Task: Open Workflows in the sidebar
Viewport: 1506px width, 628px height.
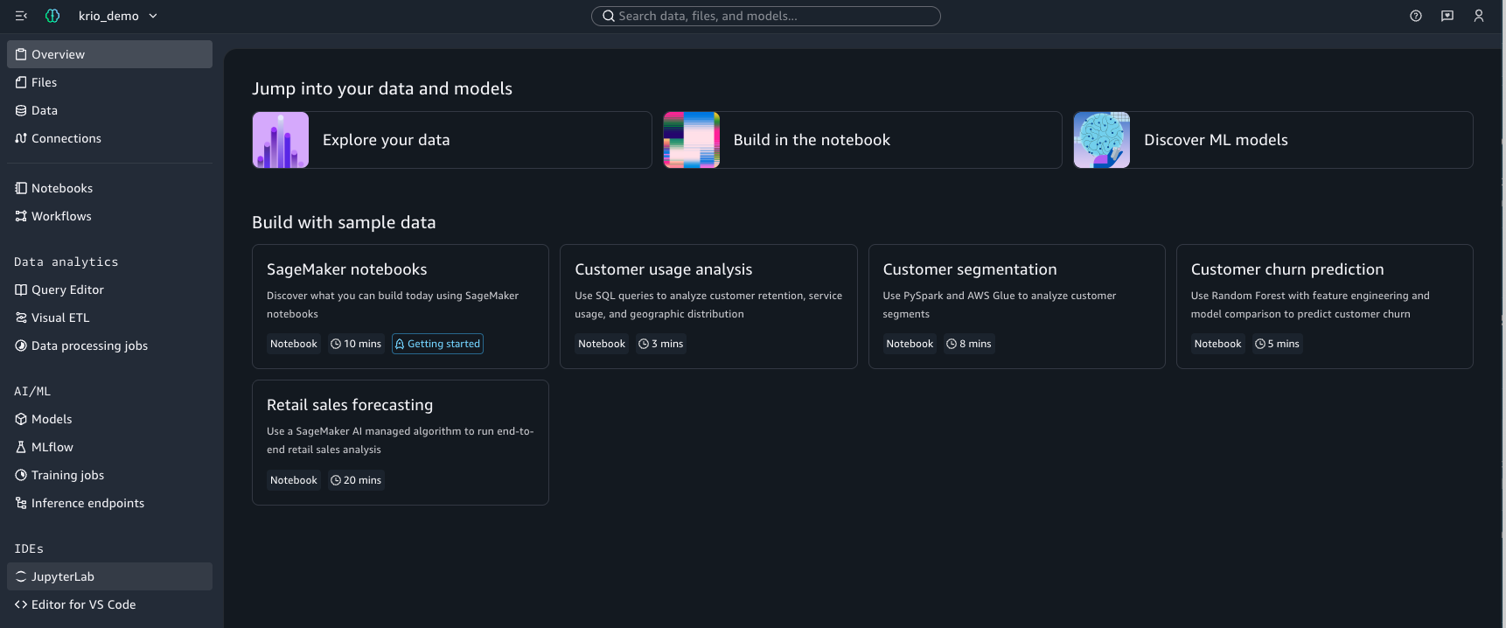Action: click(109, 216)
